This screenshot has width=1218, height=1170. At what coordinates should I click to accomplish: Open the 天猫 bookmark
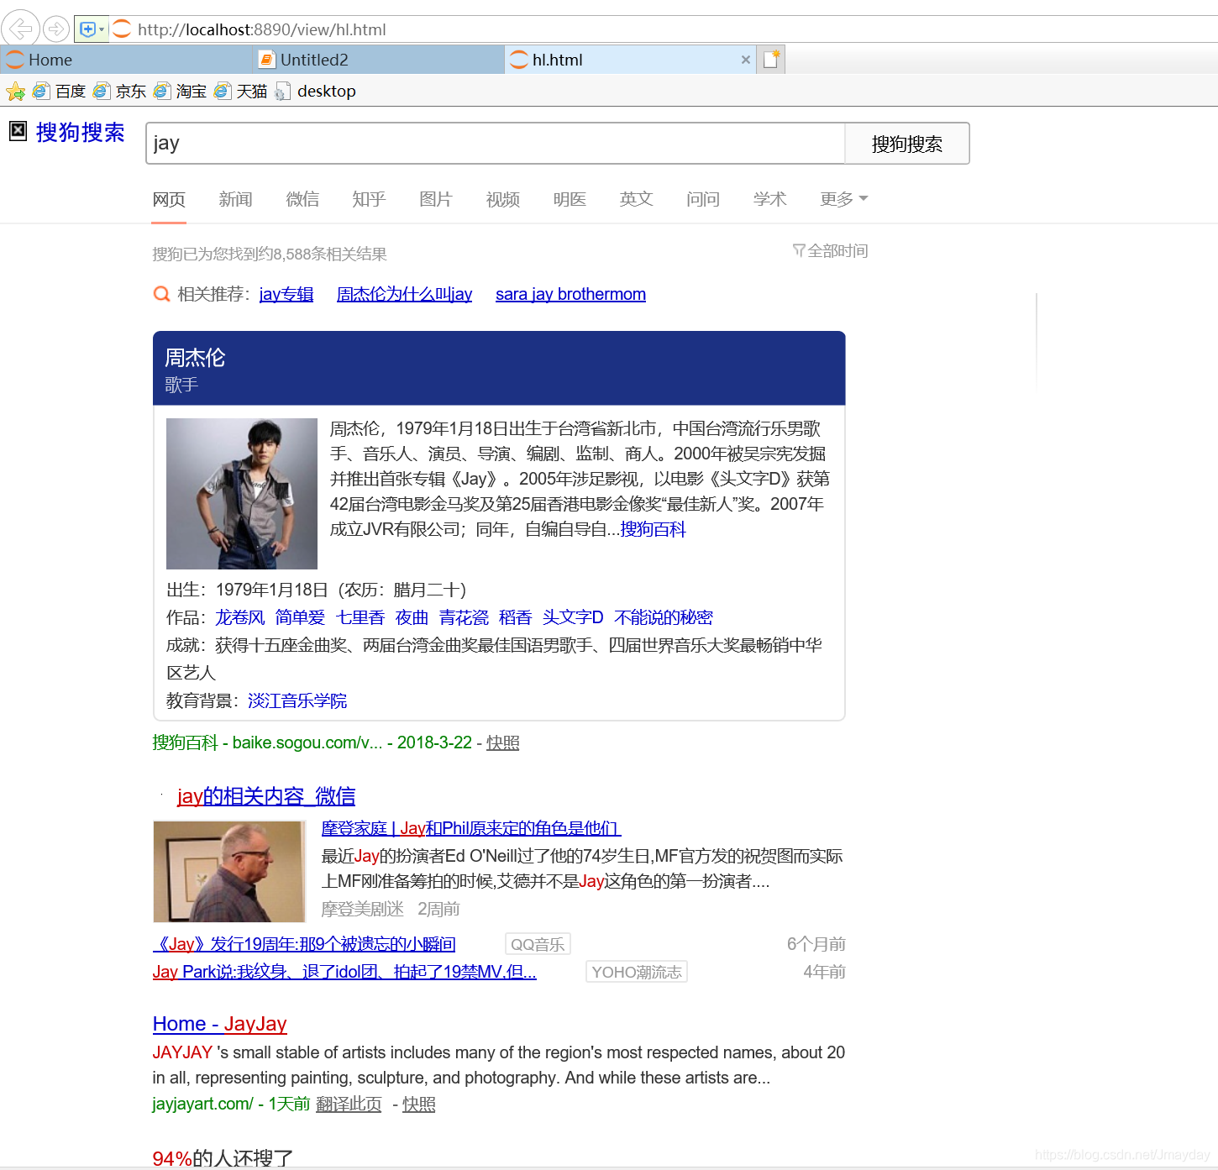[240, 91]
